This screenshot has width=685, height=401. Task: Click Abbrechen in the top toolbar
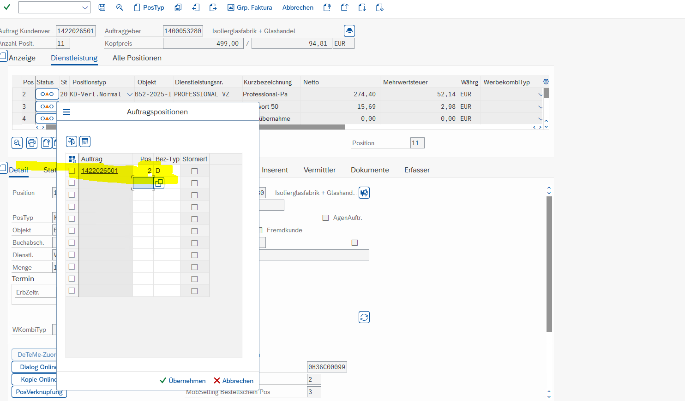pos(298,7)
